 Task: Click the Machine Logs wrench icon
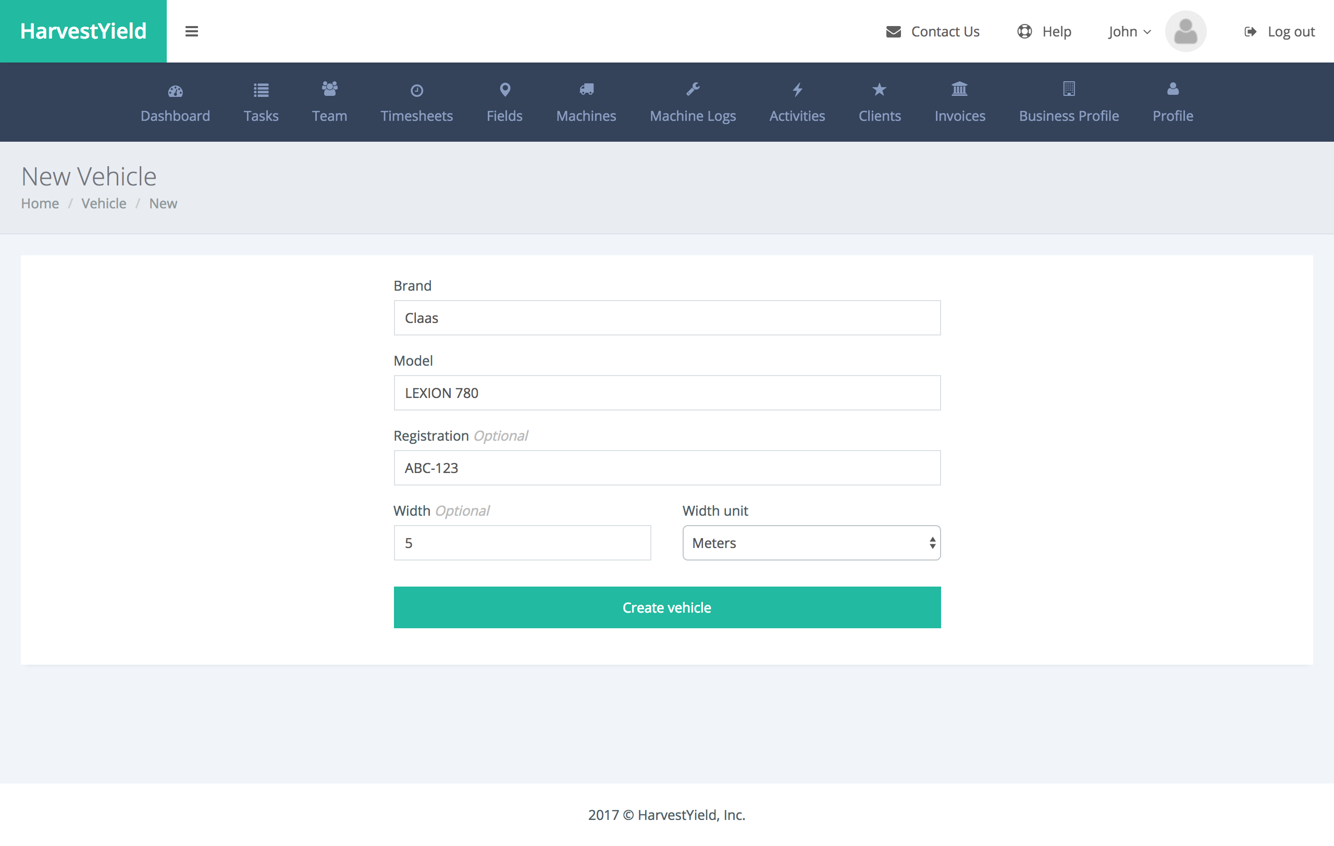[693, 90]
